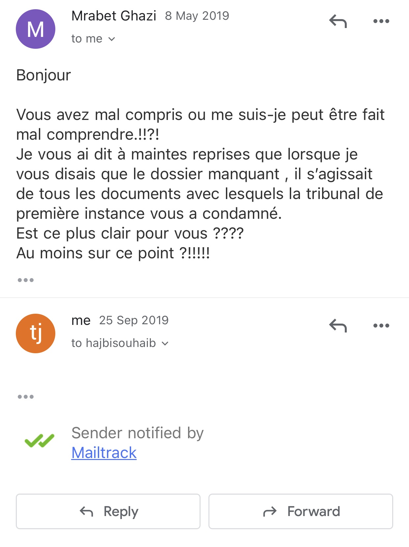Tap the reply arrow on the 25 Sep message

(x=338, y=326)
